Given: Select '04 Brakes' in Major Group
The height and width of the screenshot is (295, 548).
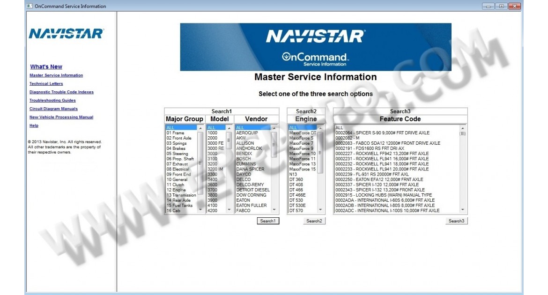Looking at the screenshot, I should click(x=181, y=148).
